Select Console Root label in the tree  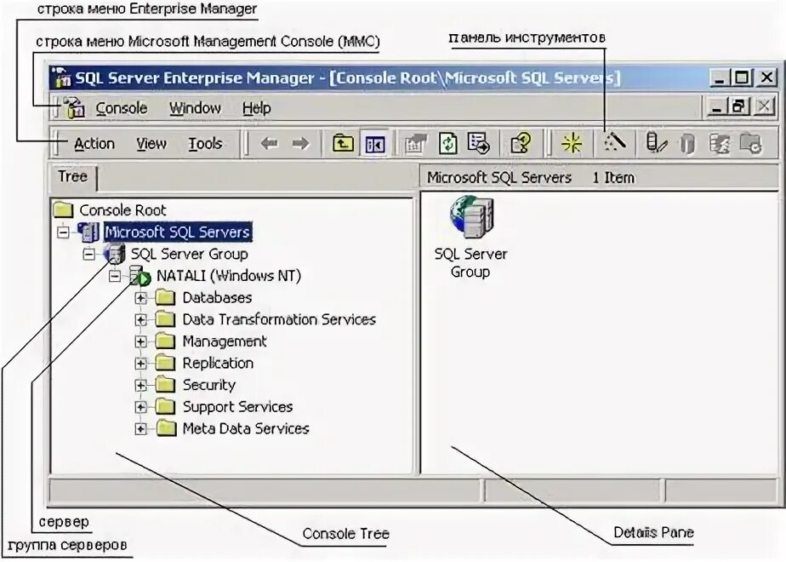click(x=122, y=210)
